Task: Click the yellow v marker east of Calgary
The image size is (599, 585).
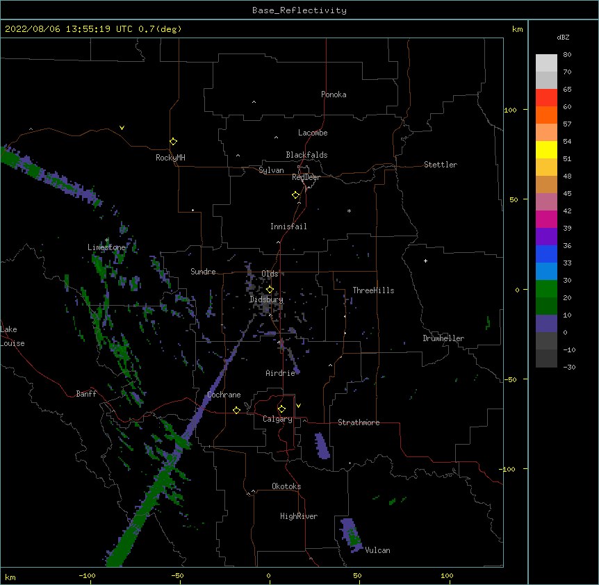Action: (x=298, y=406)
